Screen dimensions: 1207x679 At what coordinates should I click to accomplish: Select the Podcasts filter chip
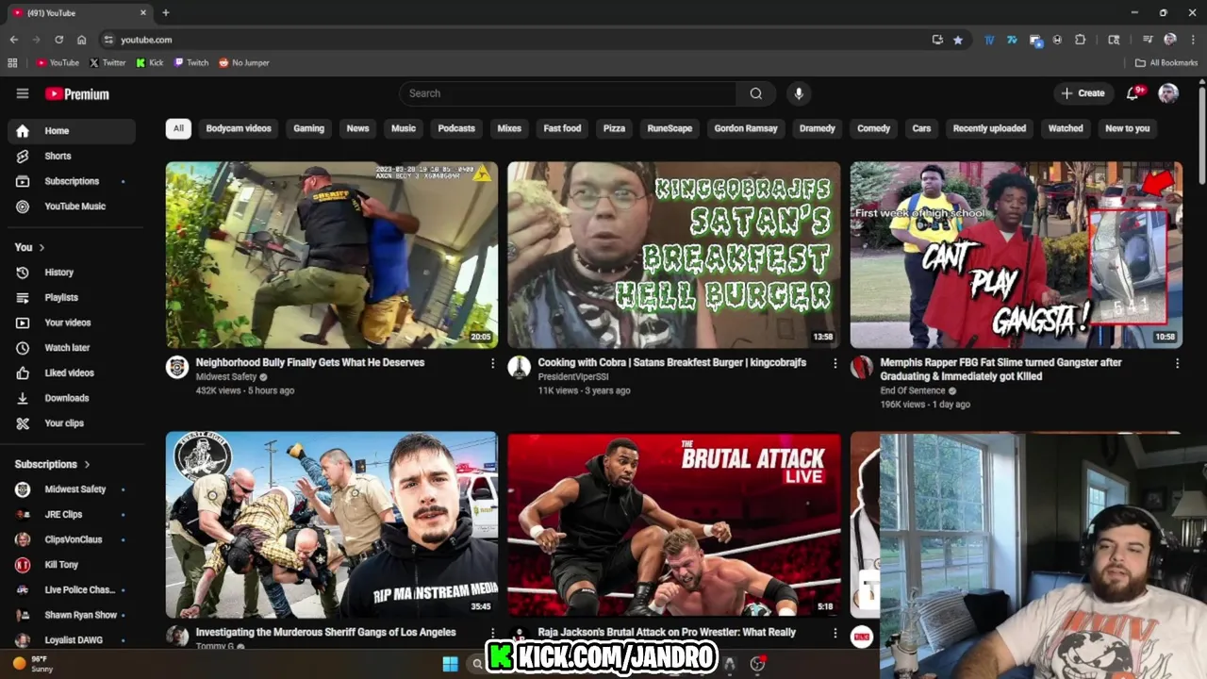(456, 128)
